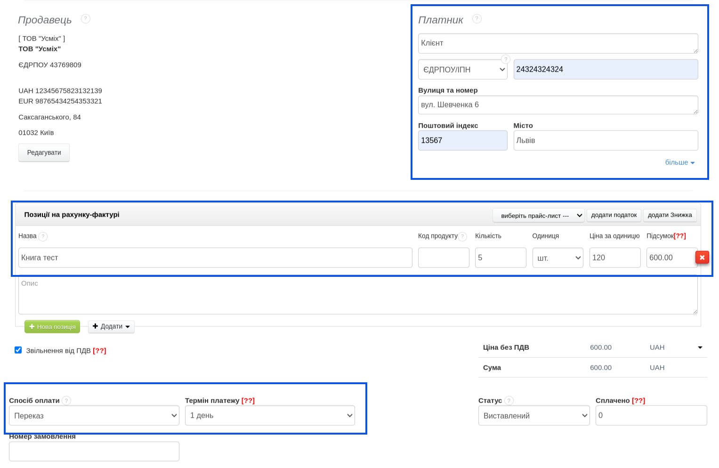
Task: Click the help icon above ЄДРПОУ/ІПН number field
Action: click(505, 59)
